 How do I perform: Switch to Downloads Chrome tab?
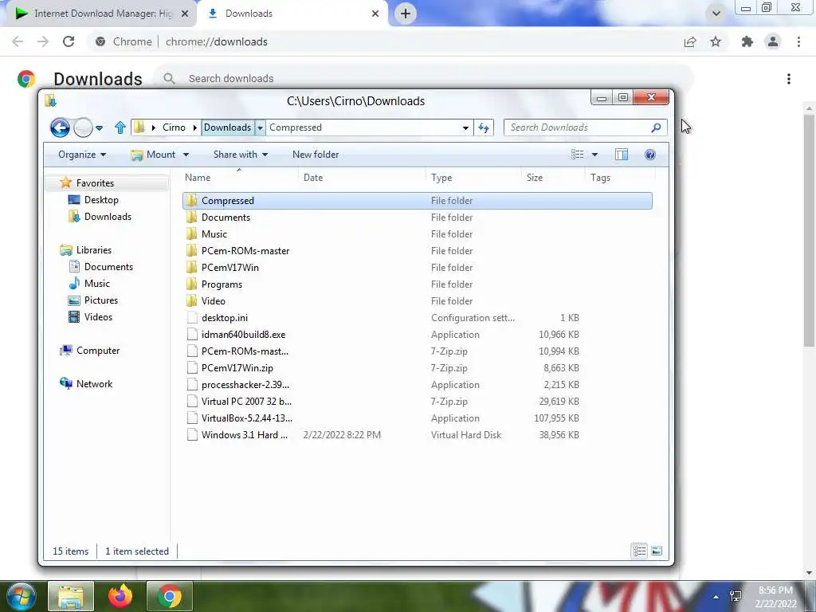(x=292, y=14)
